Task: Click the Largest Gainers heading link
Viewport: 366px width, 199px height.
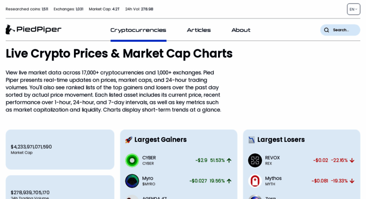Action: (160, 140)
